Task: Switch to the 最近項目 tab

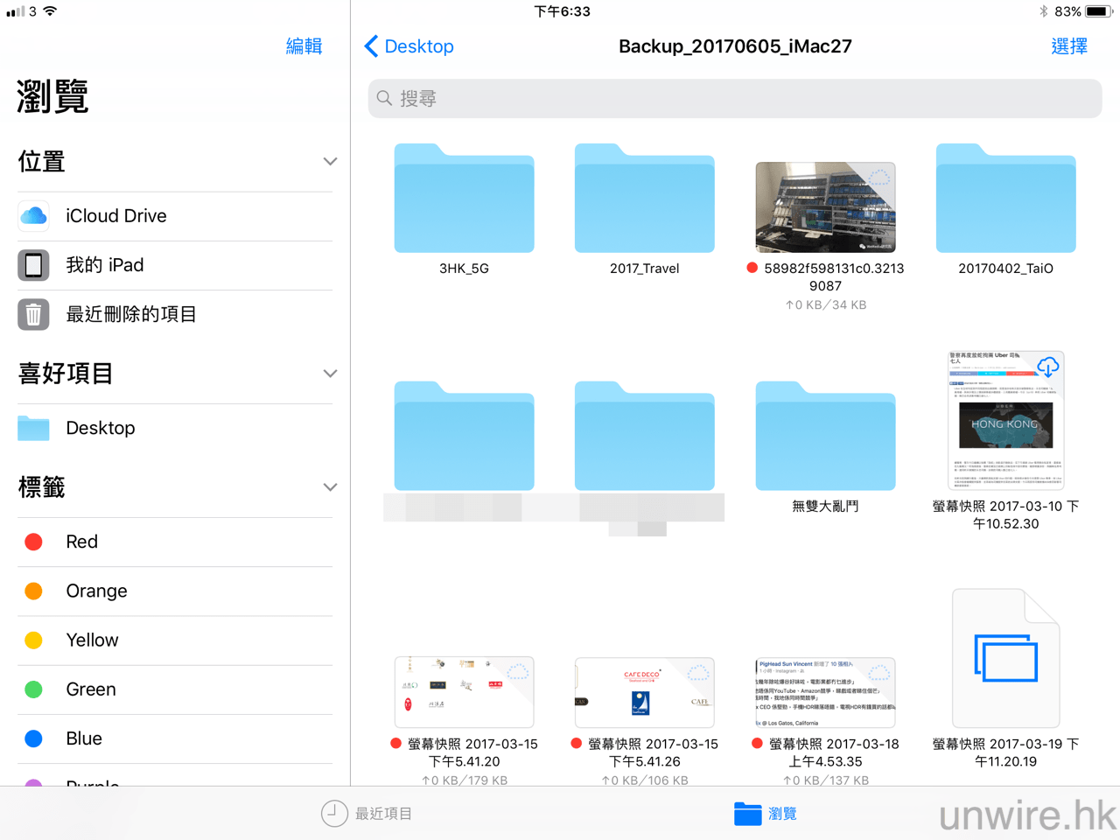Action: click(x=367, y=814)
